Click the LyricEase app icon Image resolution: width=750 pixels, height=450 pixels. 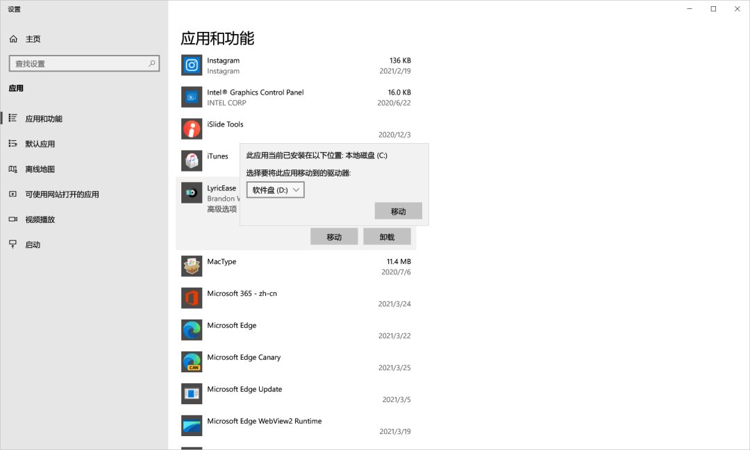(192, 193)
